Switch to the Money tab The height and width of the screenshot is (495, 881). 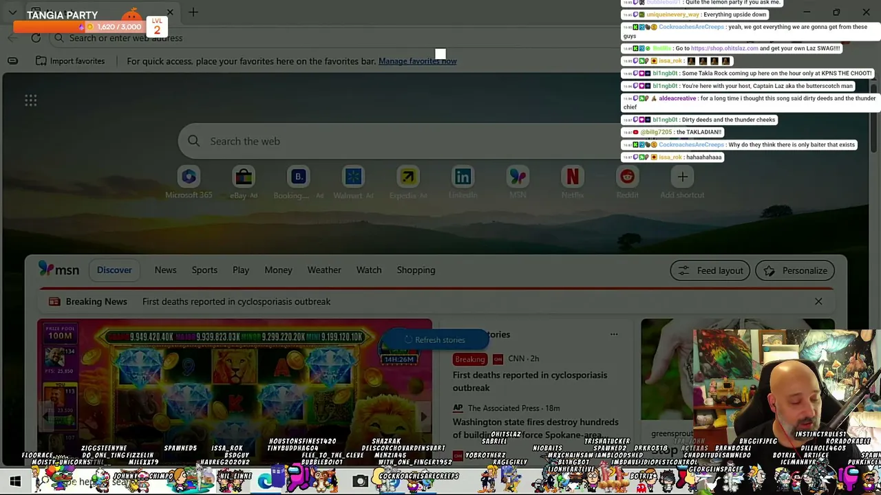[278, 270]
